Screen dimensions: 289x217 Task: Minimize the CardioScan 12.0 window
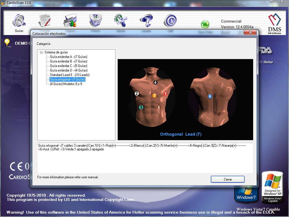click(264, 2)
